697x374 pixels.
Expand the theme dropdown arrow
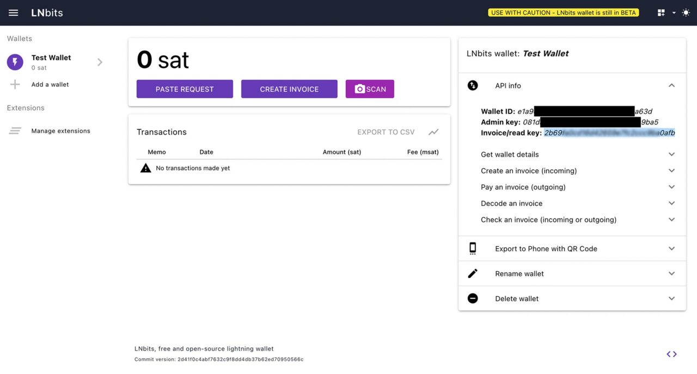tap(674, 13)
